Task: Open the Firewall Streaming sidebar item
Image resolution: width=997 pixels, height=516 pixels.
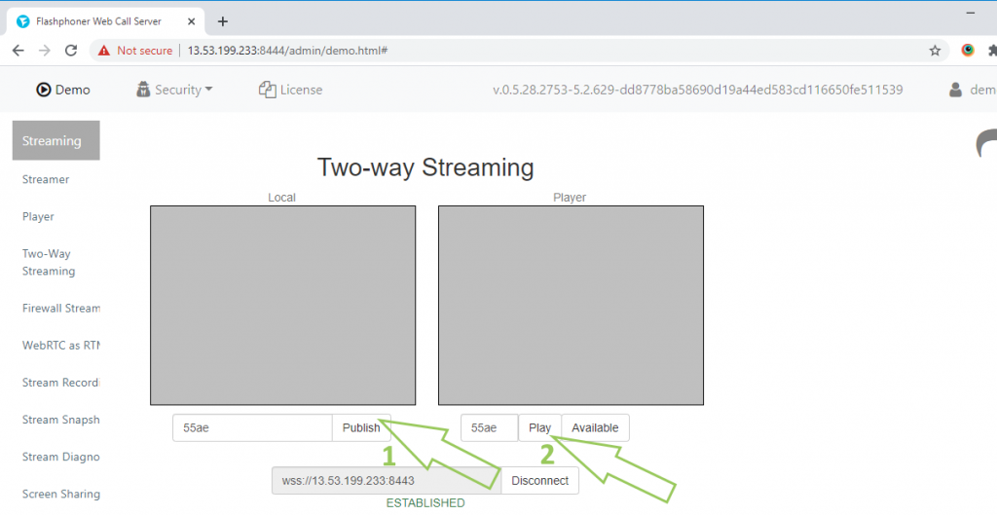Action: pyautogui.click(x=61, y=309)
